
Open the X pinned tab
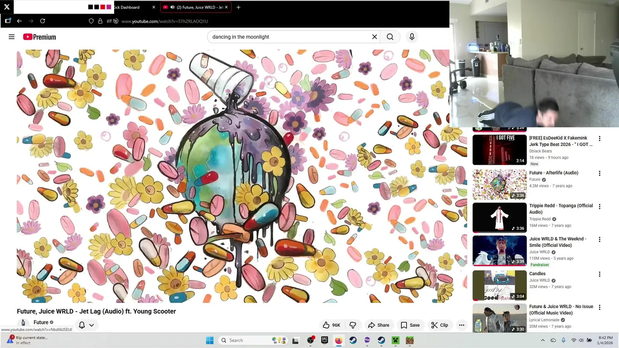7,7
